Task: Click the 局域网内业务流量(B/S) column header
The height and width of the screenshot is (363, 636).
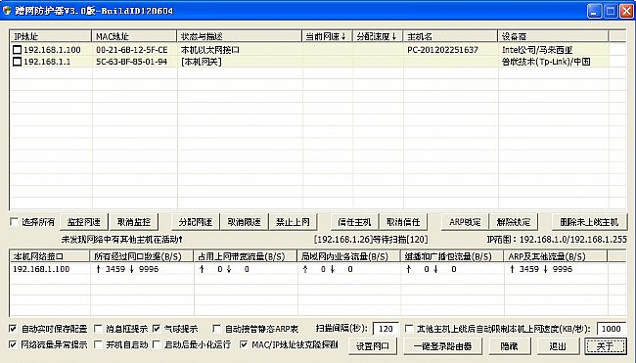Action: coord(349,256)
